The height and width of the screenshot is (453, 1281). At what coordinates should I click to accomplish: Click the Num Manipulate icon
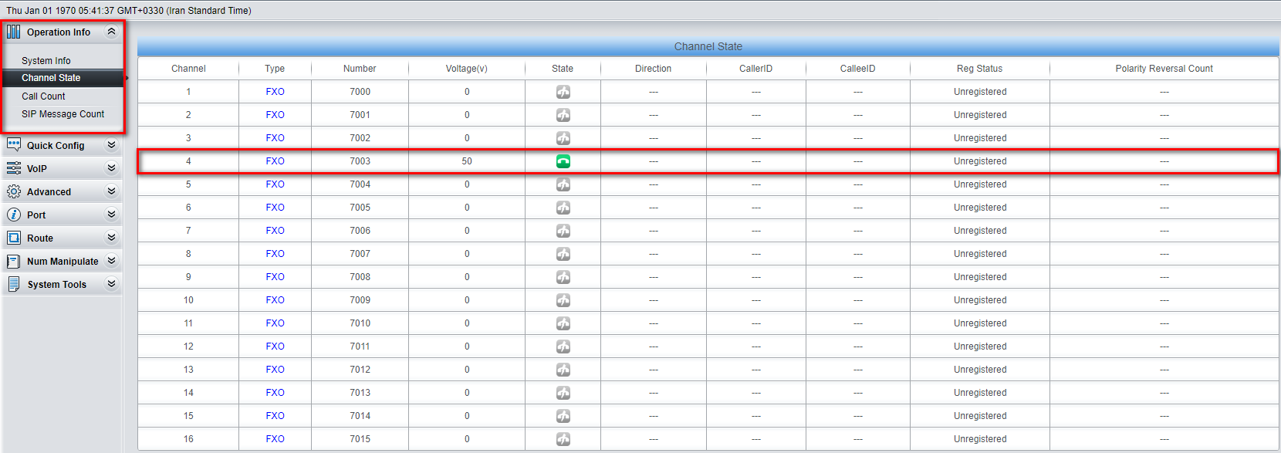pyautogui.click(x=13, y=261)
